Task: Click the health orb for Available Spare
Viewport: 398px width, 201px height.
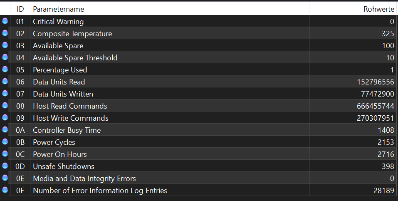Action: tap(5, 45)
